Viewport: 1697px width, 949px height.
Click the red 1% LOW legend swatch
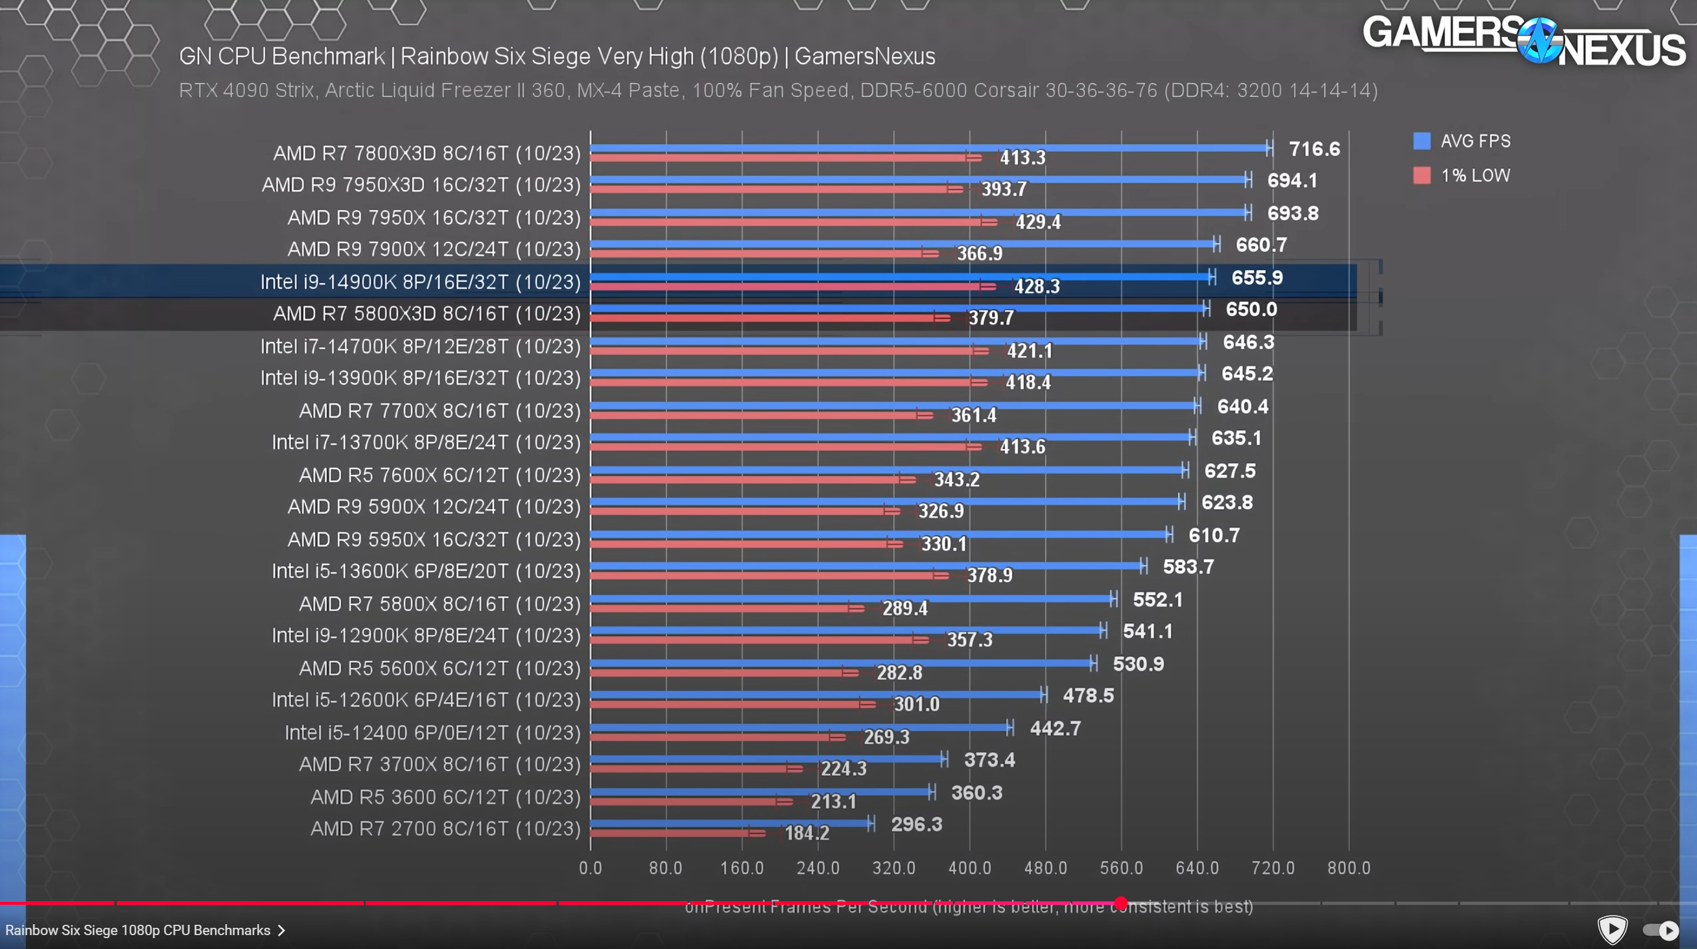(1422, 175)
